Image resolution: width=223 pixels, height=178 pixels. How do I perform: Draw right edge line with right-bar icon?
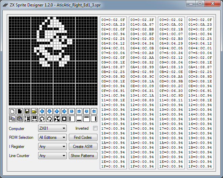coord(94,119)
